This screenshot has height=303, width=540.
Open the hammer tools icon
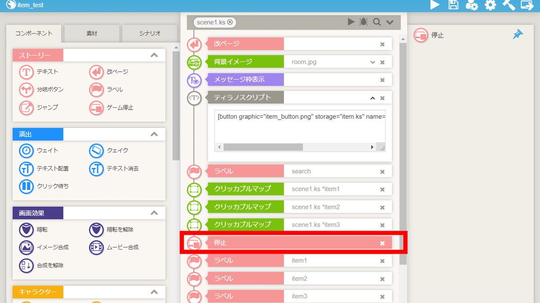pos(508,5)
